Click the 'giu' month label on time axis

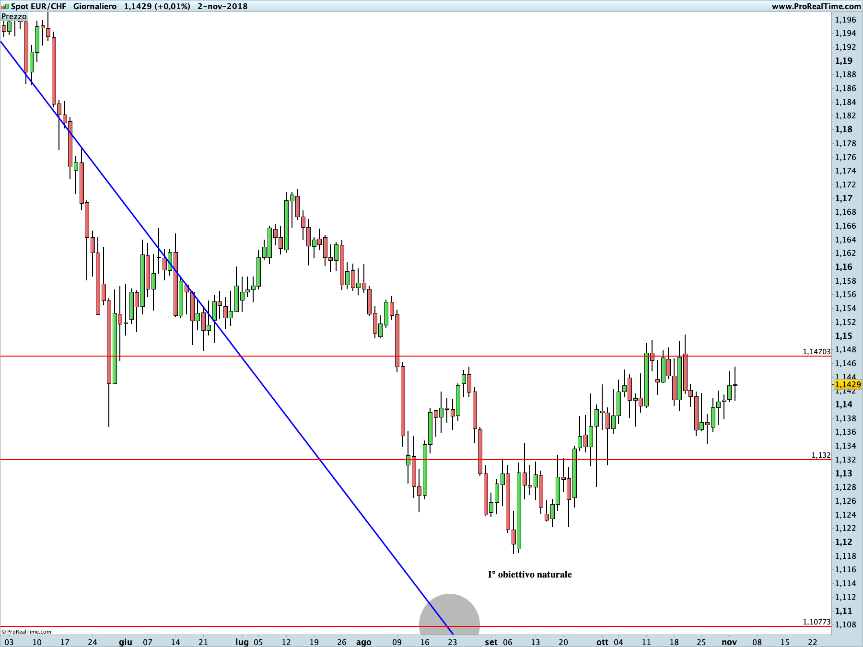click(x=126, y=642)
